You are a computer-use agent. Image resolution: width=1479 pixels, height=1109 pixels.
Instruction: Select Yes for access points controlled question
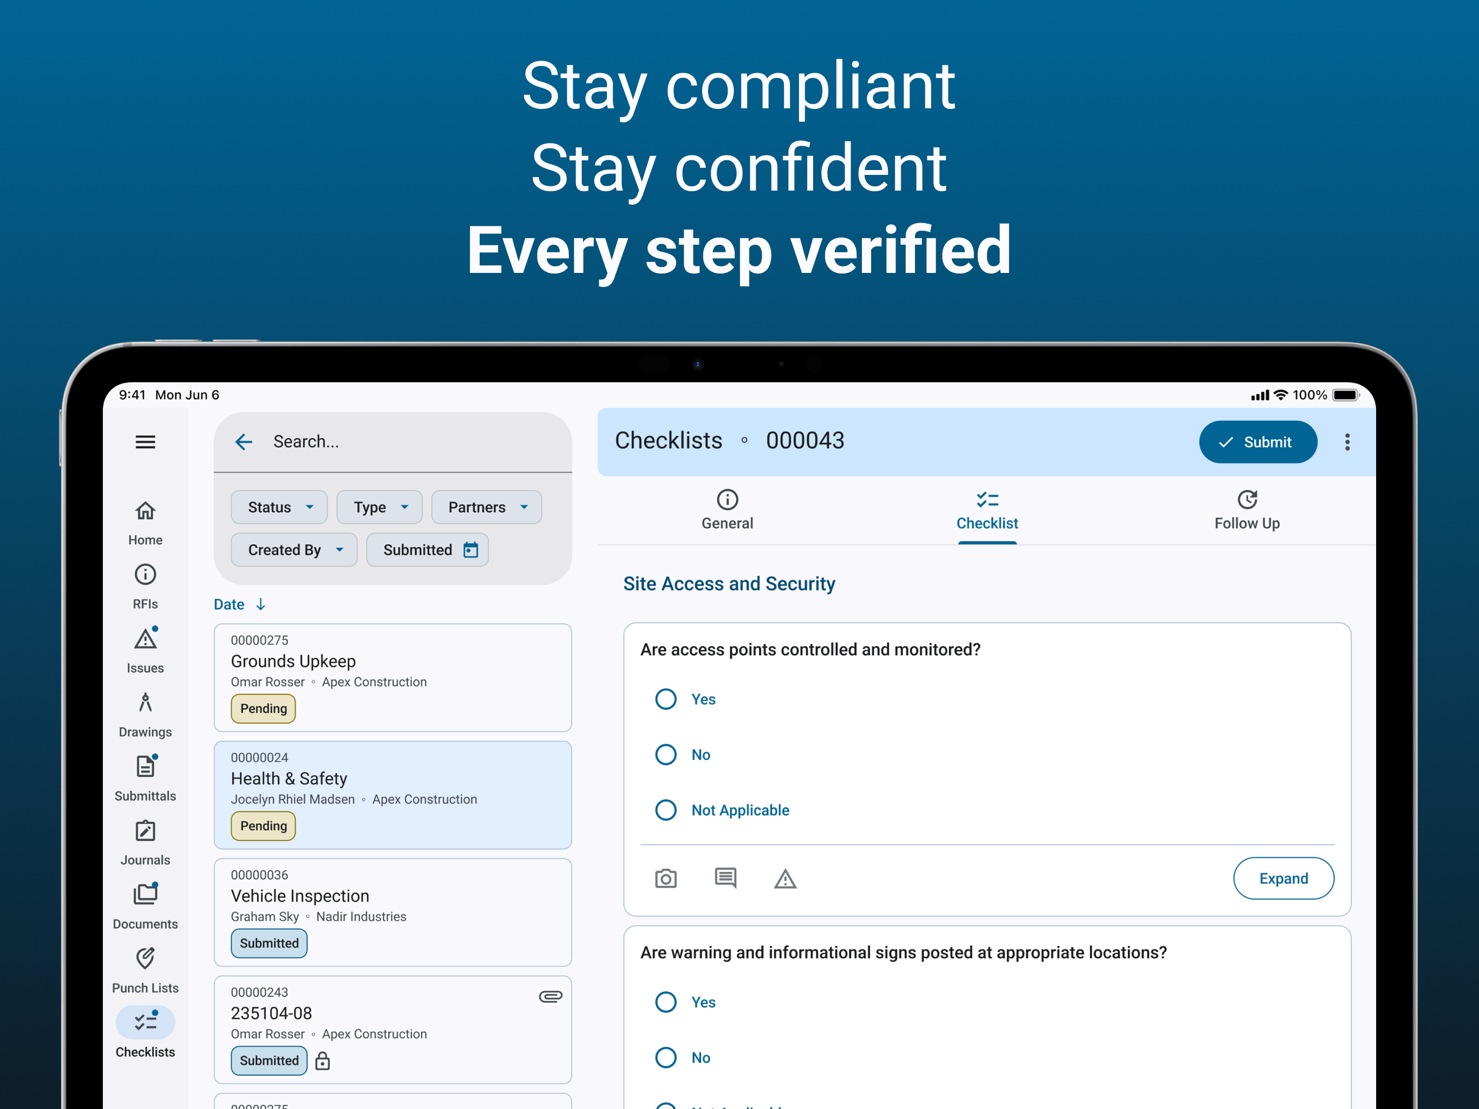(x=666, y=699)
